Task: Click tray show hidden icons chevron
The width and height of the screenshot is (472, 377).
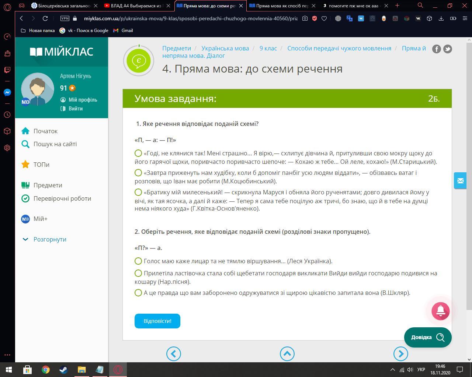Action: pyautogui.click(x=393, y=370)
